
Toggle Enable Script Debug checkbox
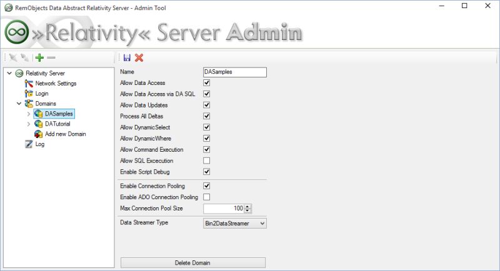tap(207, 172)
